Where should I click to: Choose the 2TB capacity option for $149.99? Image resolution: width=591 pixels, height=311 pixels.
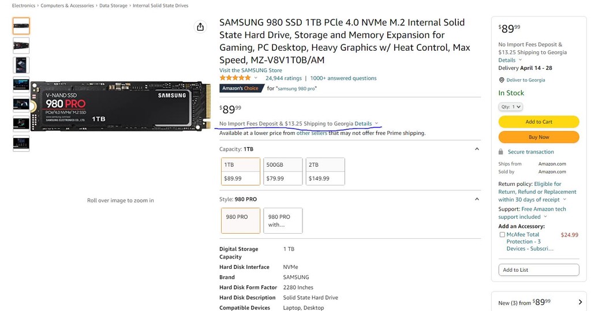tap(325, 171)
